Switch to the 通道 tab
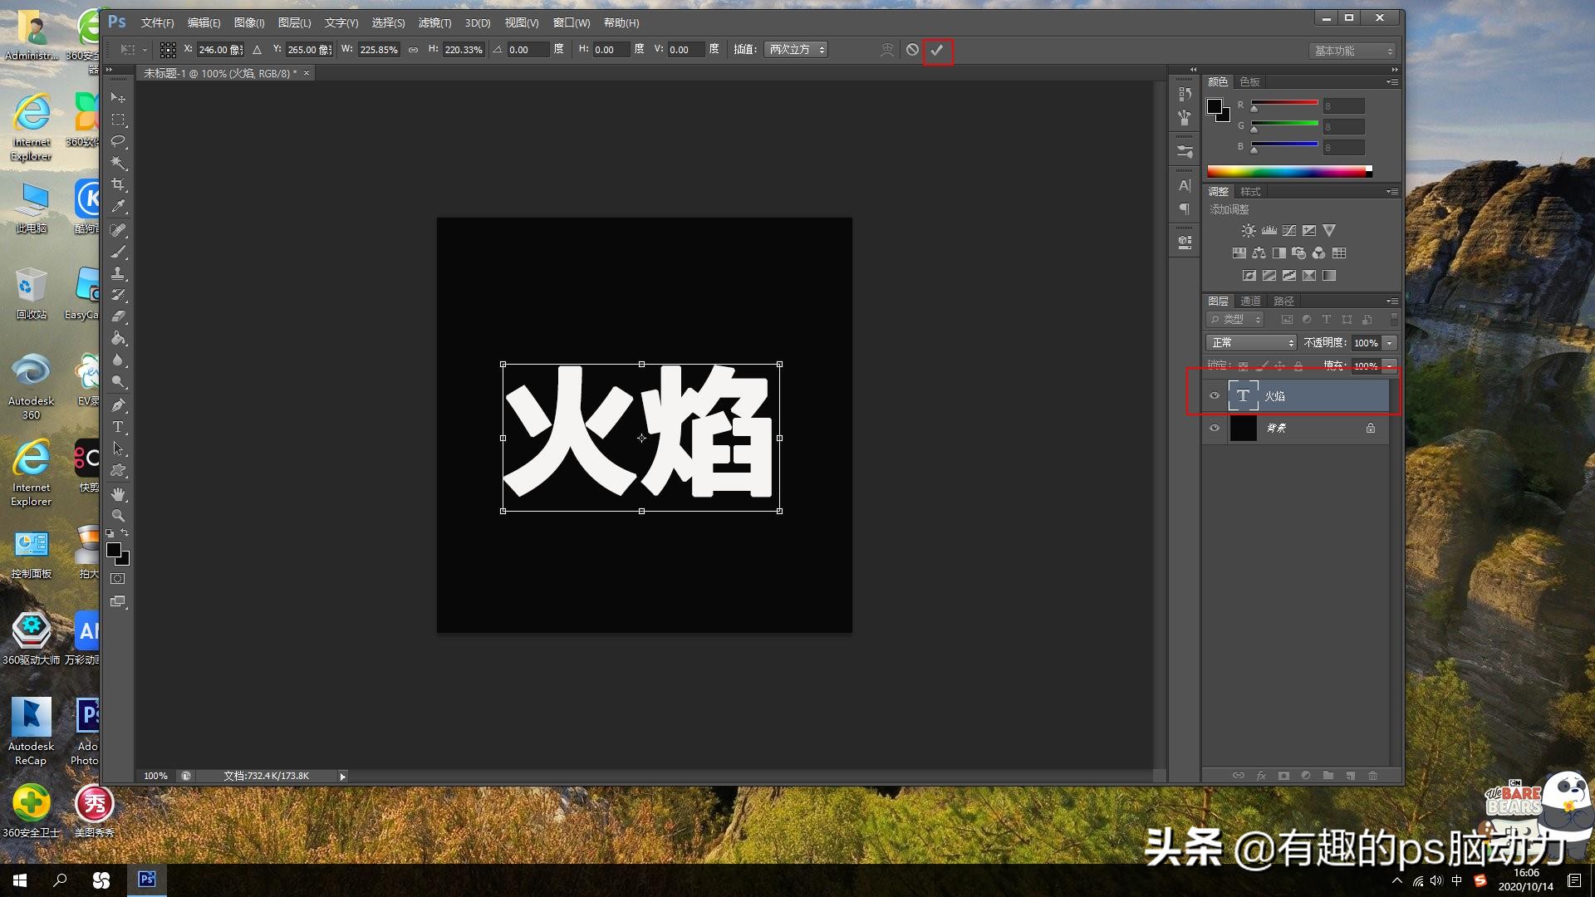 1250,301
